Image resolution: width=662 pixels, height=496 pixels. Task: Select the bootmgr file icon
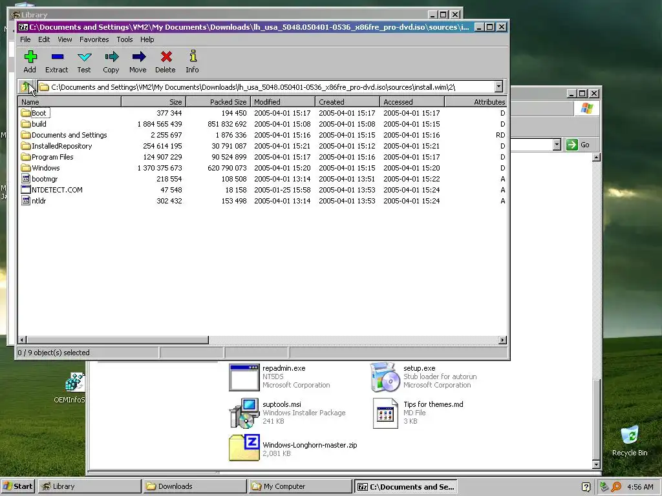point(26,179)
